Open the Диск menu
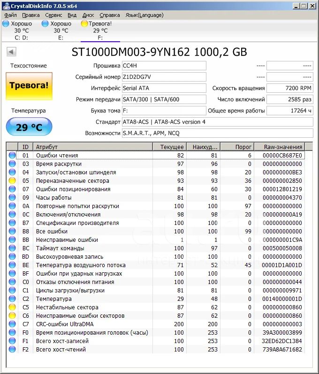 click(x=88, y=15)
